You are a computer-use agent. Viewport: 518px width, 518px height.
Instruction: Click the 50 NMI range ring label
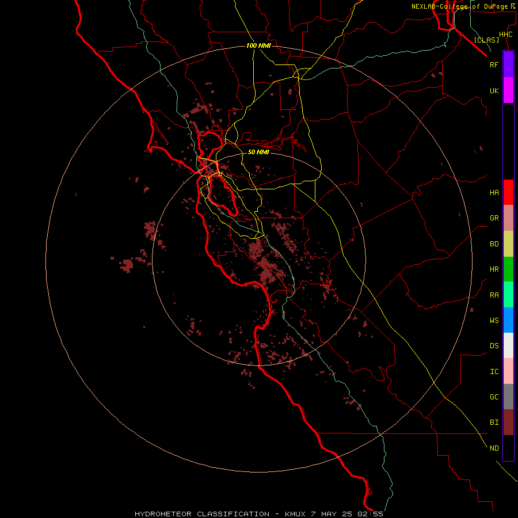click(258, 152)
